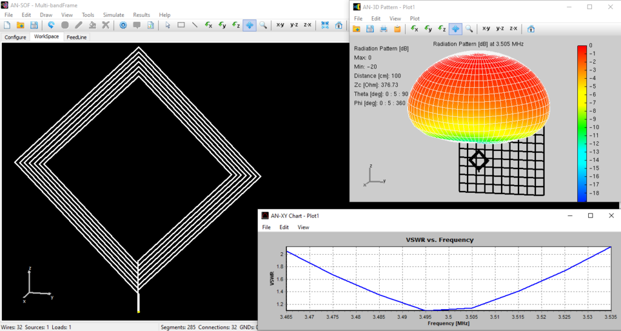Switch to z-x view in AN-3D Pattern
The width and height of the screenshot is (621, 331).
[513, 28]
